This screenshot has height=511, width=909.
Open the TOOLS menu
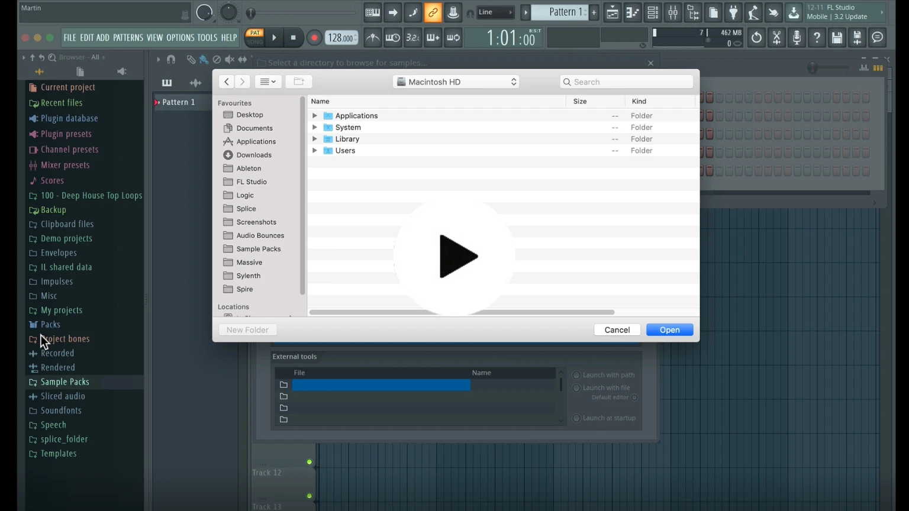(207, 38)
